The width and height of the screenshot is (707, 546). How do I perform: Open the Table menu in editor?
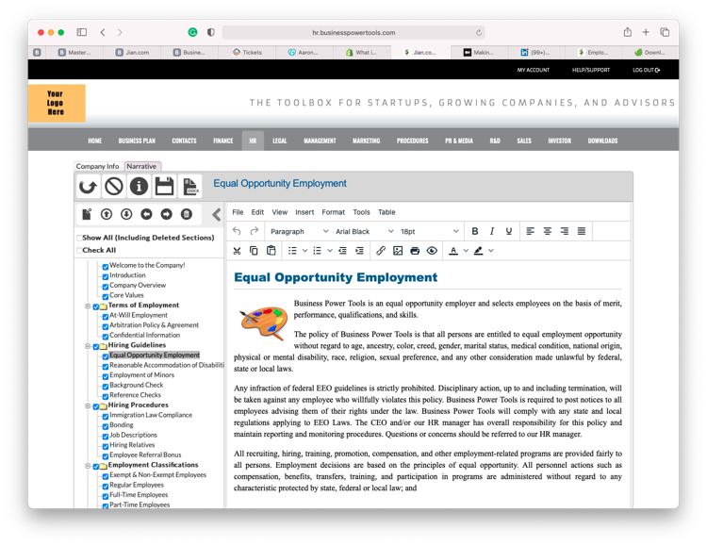point(386,212)
